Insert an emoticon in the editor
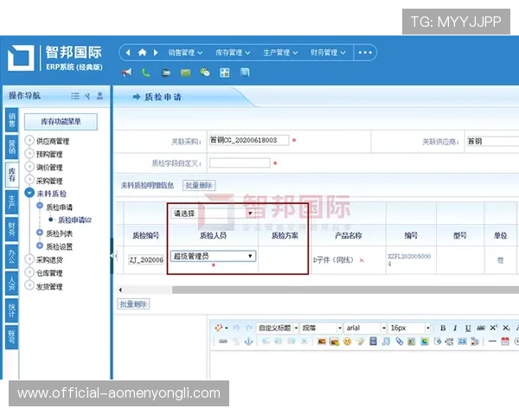This screenshot has height=415, width=519. (x=347, y=342)
